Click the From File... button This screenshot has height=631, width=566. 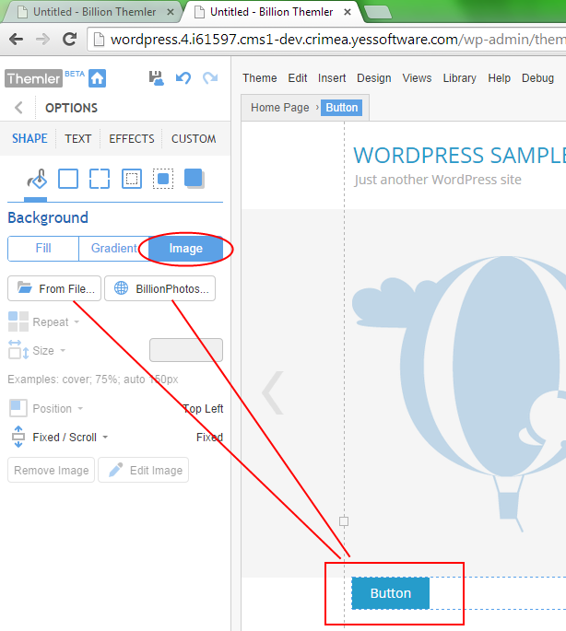54,288
